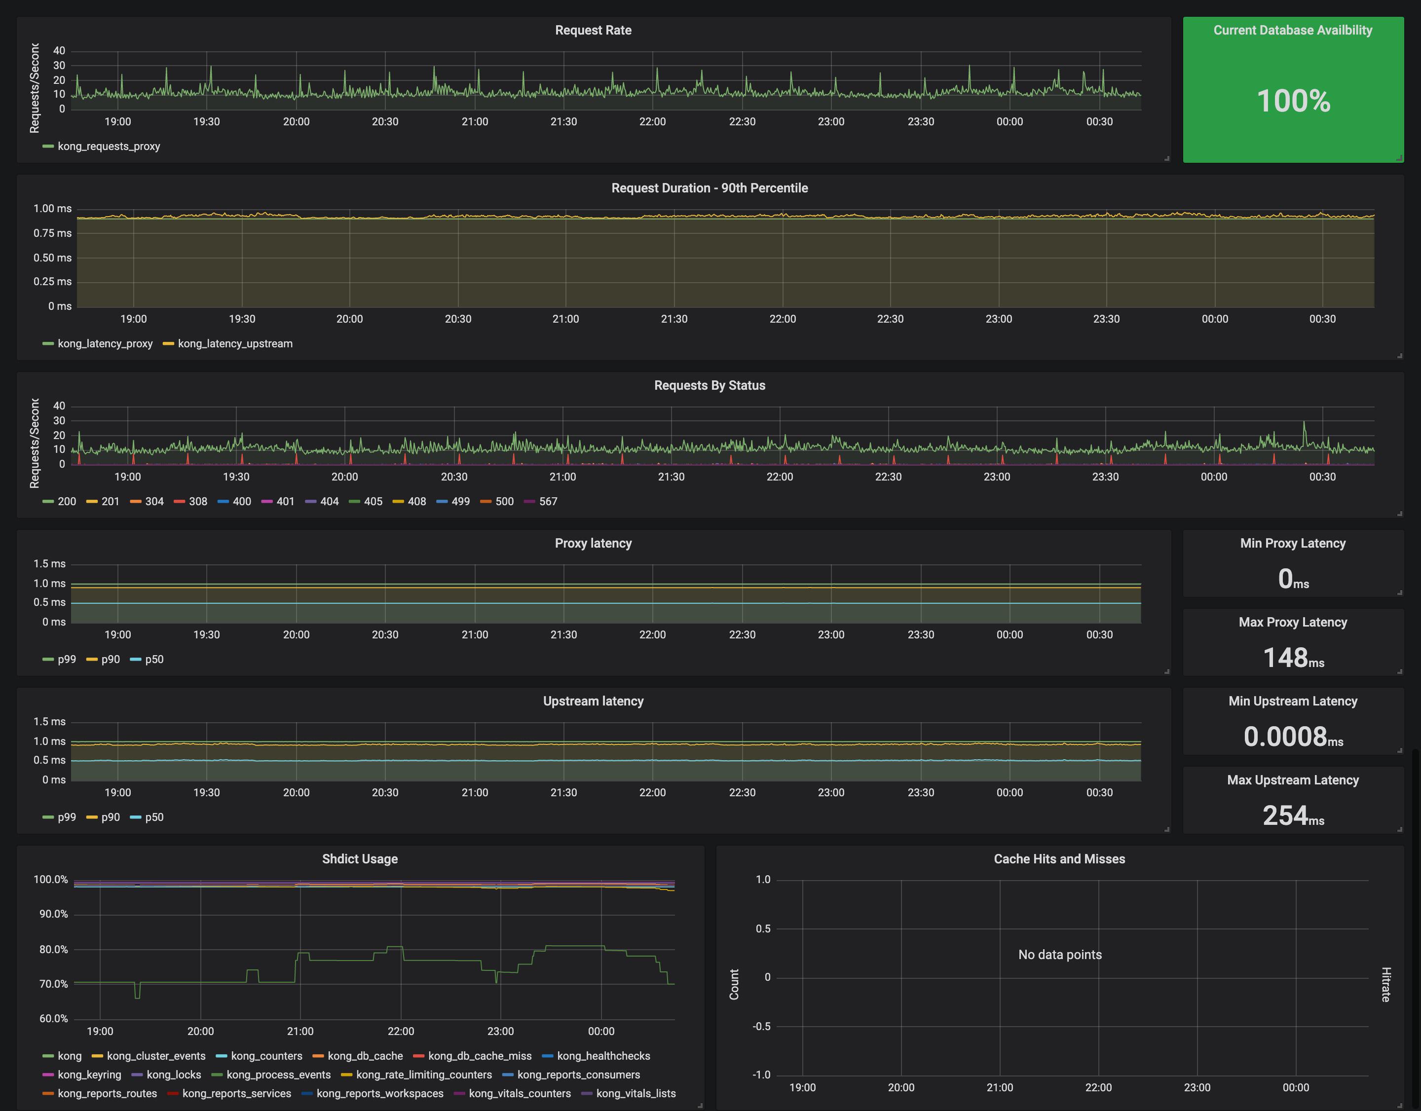Click the kong_db_cache_miss legend label
Image resolution: width=1421 pixels, height=1111 pixels.
pyautogui.click(x=480, y=1056)
